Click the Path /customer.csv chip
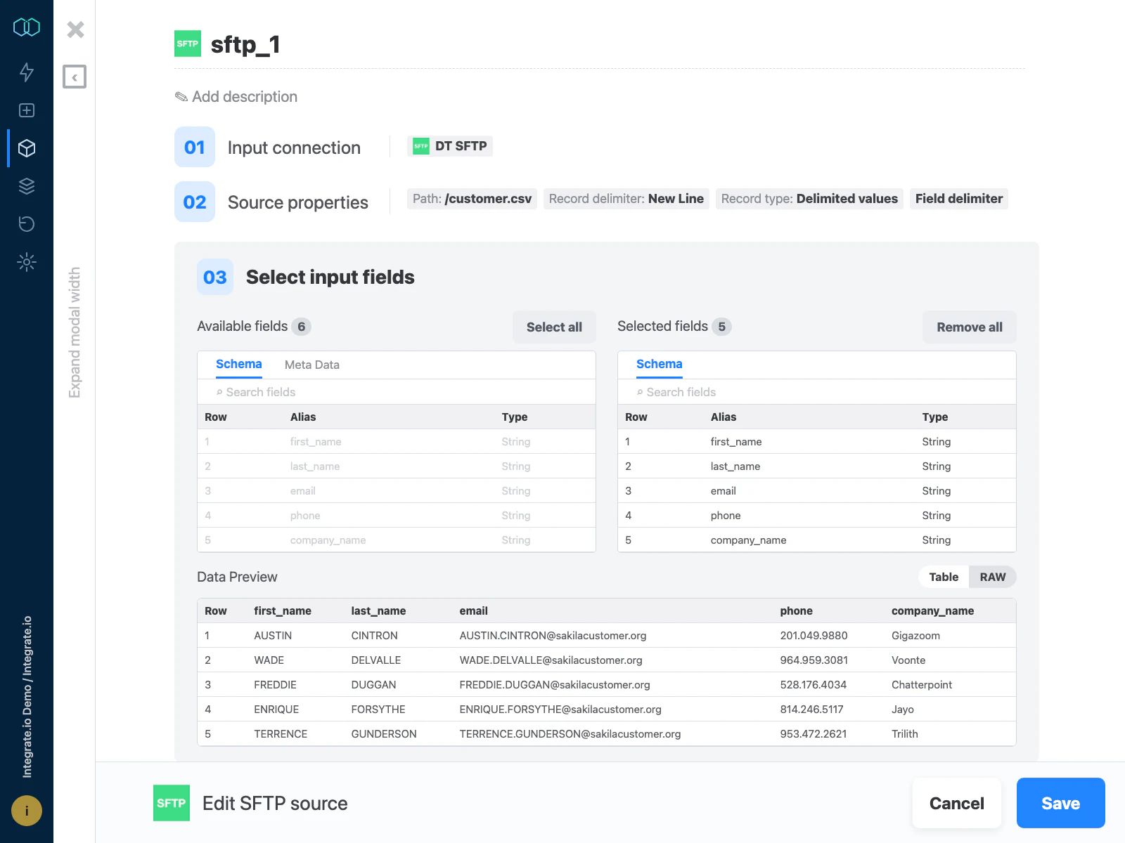 [472, 199]
